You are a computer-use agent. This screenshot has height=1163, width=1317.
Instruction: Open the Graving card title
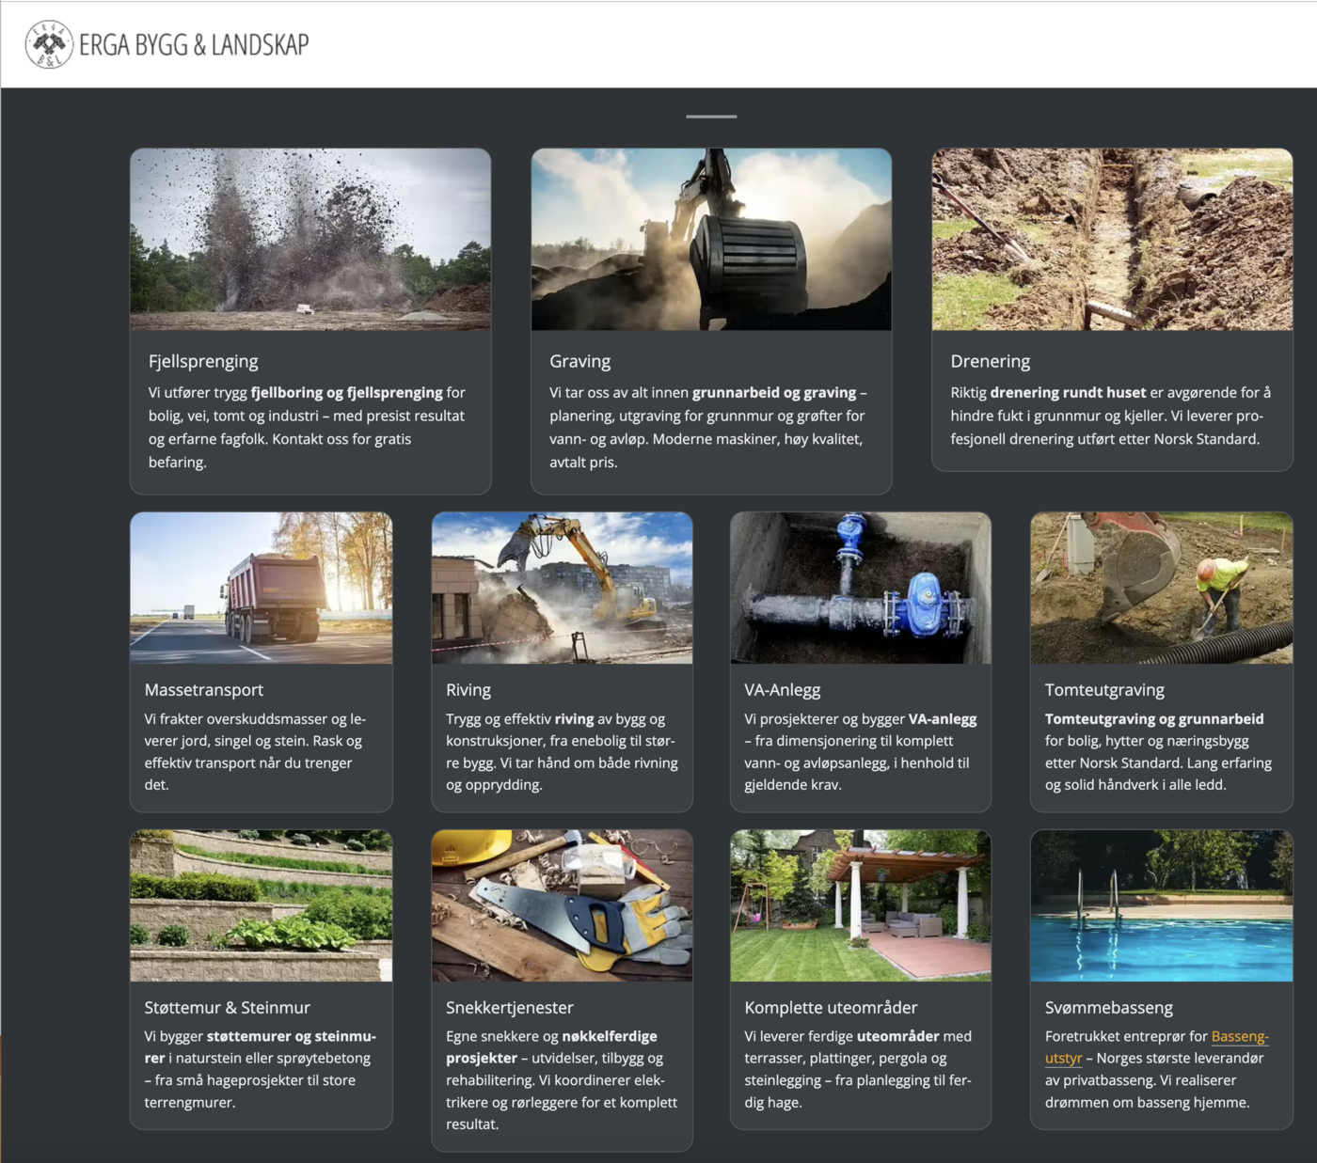point(579,362)
